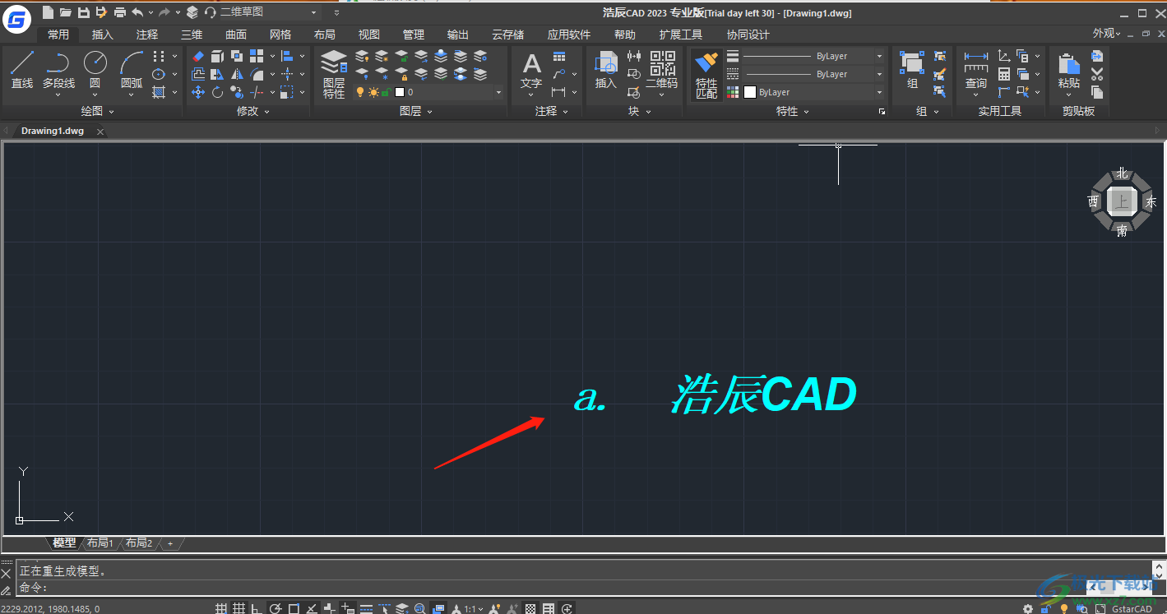Click the 粘贴 (Paste) icon

point(1069,70)
